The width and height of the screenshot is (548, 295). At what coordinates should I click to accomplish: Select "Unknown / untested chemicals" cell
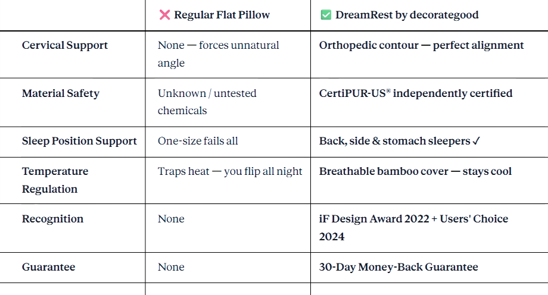coord(207,102)
